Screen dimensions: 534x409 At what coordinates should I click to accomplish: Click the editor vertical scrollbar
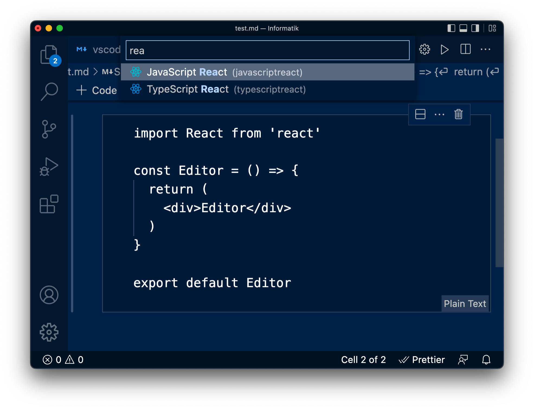click(499, 203)
